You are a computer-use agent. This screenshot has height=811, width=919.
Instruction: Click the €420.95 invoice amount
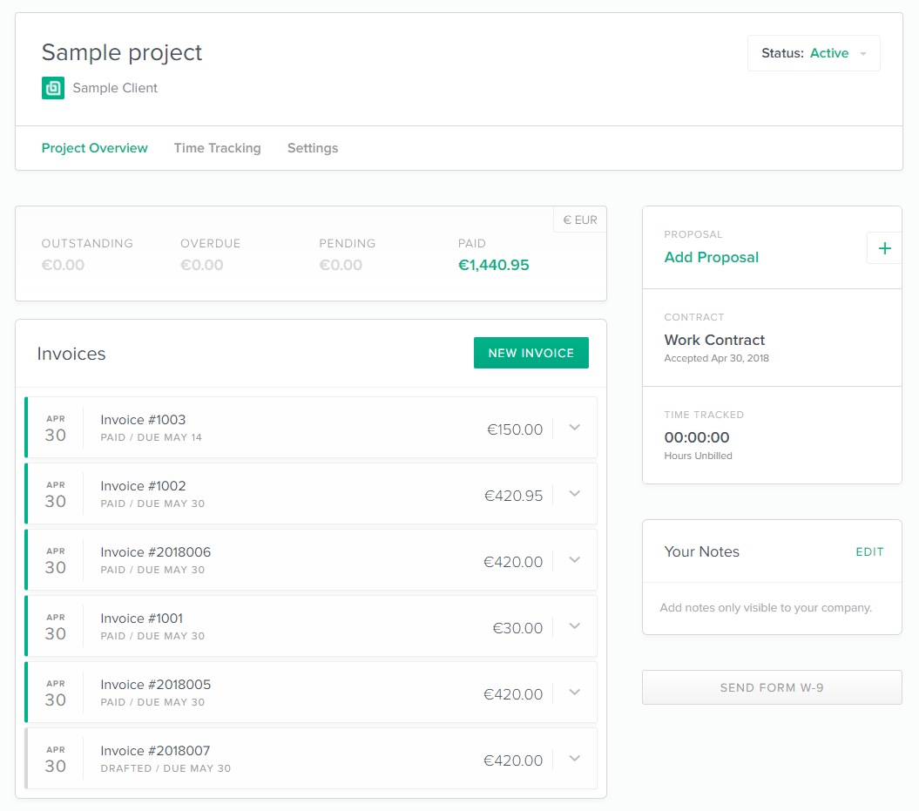tap(513, 496)
